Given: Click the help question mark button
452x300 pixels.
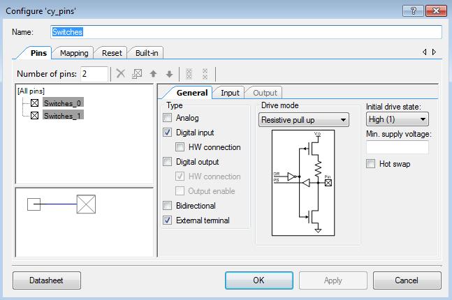Looking at the screenshot, I should point(413,11).
